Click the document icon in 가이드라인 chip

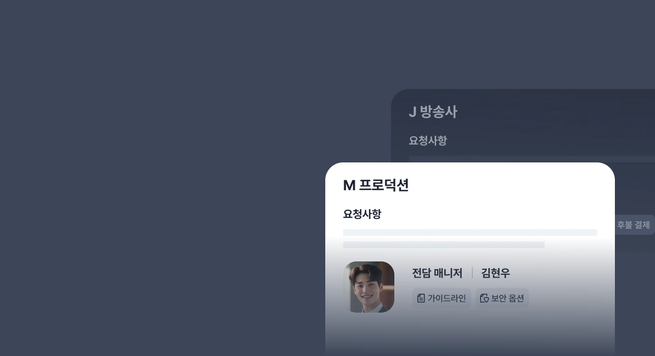(421, 298)
